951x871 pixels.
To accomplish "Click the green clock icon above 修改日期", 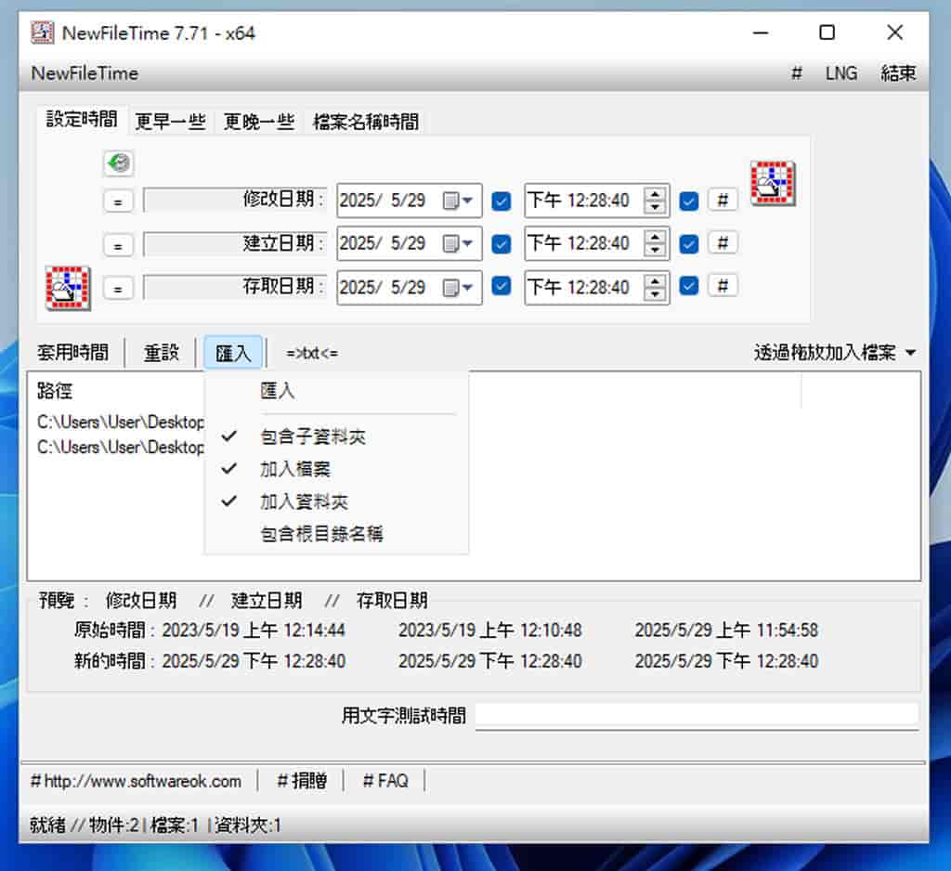I will point(118,164).
